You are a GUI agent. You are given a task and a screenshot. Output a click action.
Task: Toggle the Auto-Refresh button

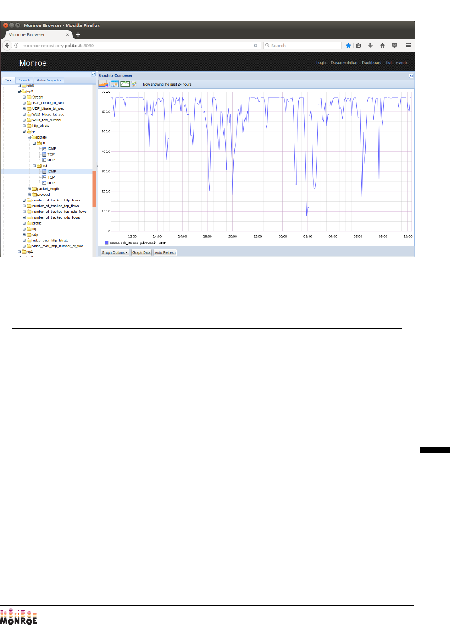coord(165,252)
